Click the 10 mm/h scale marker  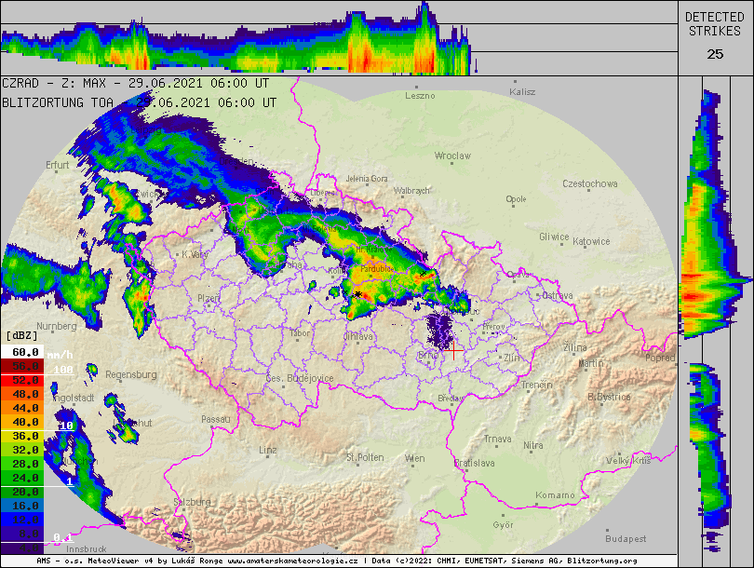pos(66,426)
